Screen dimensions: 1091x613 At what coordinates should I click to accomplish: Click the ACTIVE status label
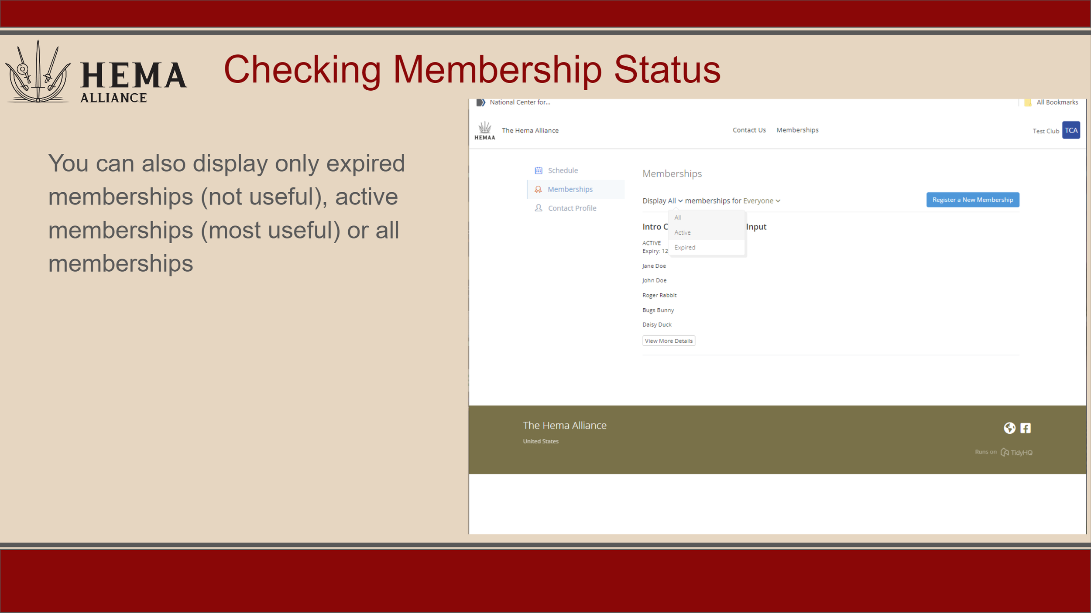[x=652, y=243]
